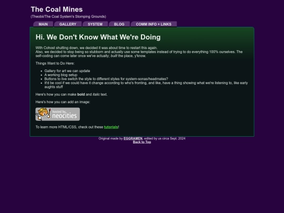
Task: Open the SYSTEM tab
Action: point(95,24)
